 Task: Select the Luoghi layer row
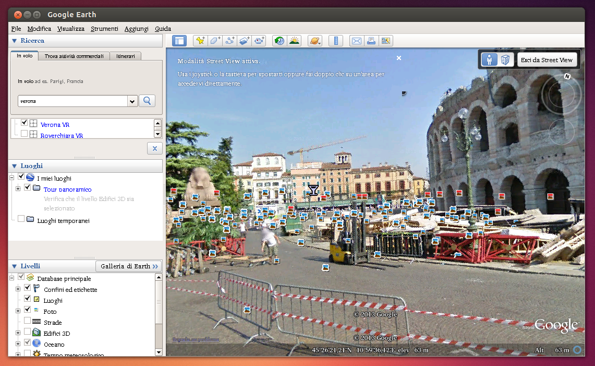[53, 301]
